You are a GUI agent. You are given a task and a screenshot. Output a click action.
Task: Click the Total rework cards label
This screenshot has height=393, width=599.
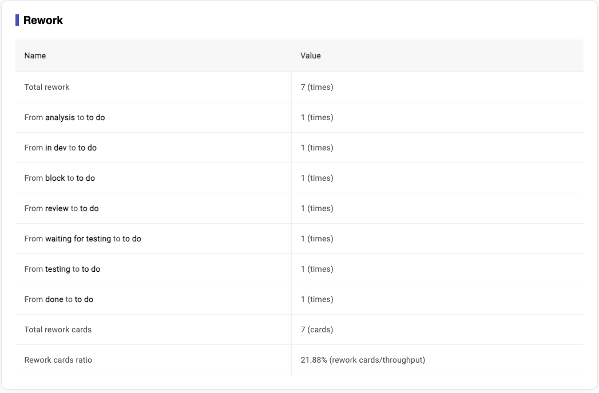tap(58, 330)
